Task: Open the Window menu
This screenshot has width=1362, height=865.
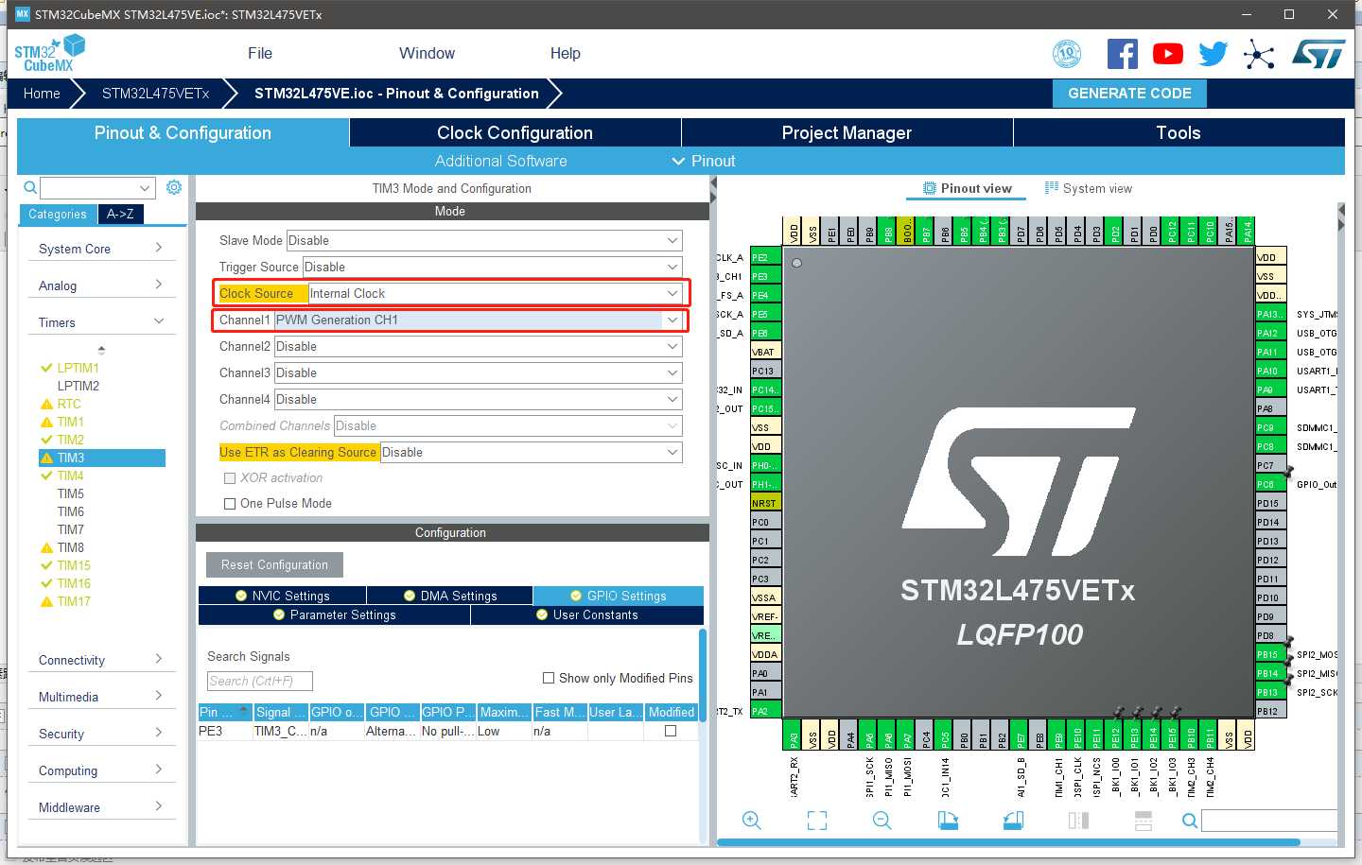Action: (427, 54)
